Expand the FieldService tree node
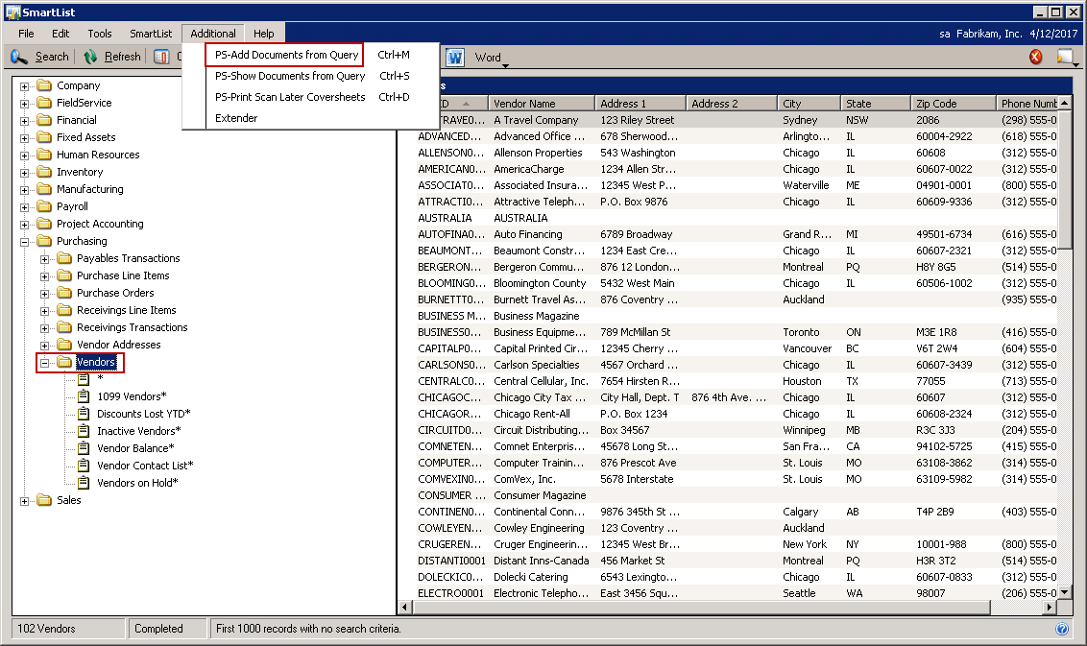Viewport: 1087px width, 646px height. (x=24, y=104)
